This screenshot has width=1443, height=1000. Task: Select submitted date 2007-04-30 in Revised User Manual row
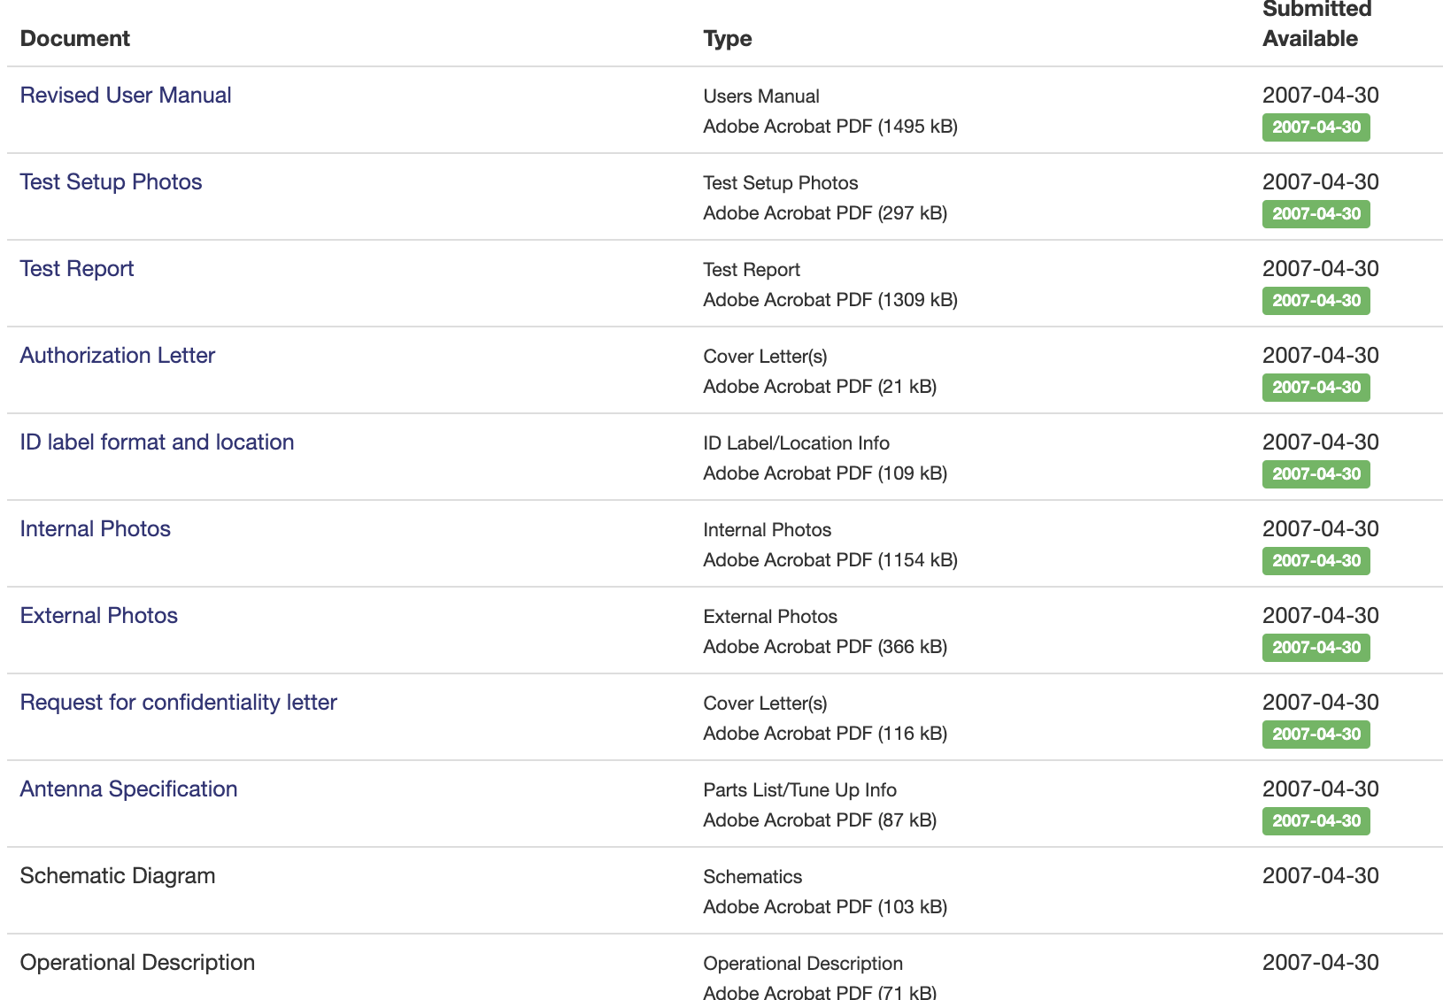(1321, 95)
